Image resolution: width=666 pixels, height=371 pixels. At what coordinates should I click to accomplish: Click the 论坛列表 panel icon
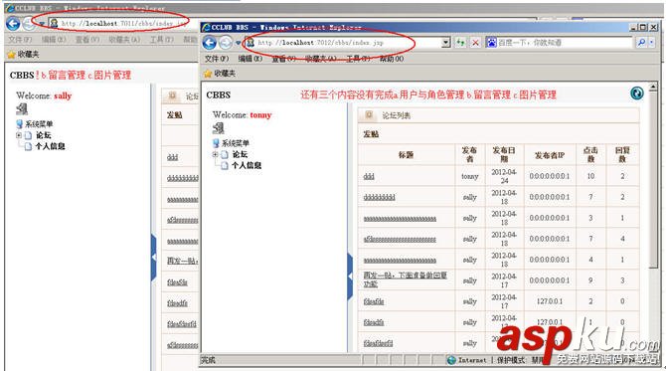tap(369, 115)
